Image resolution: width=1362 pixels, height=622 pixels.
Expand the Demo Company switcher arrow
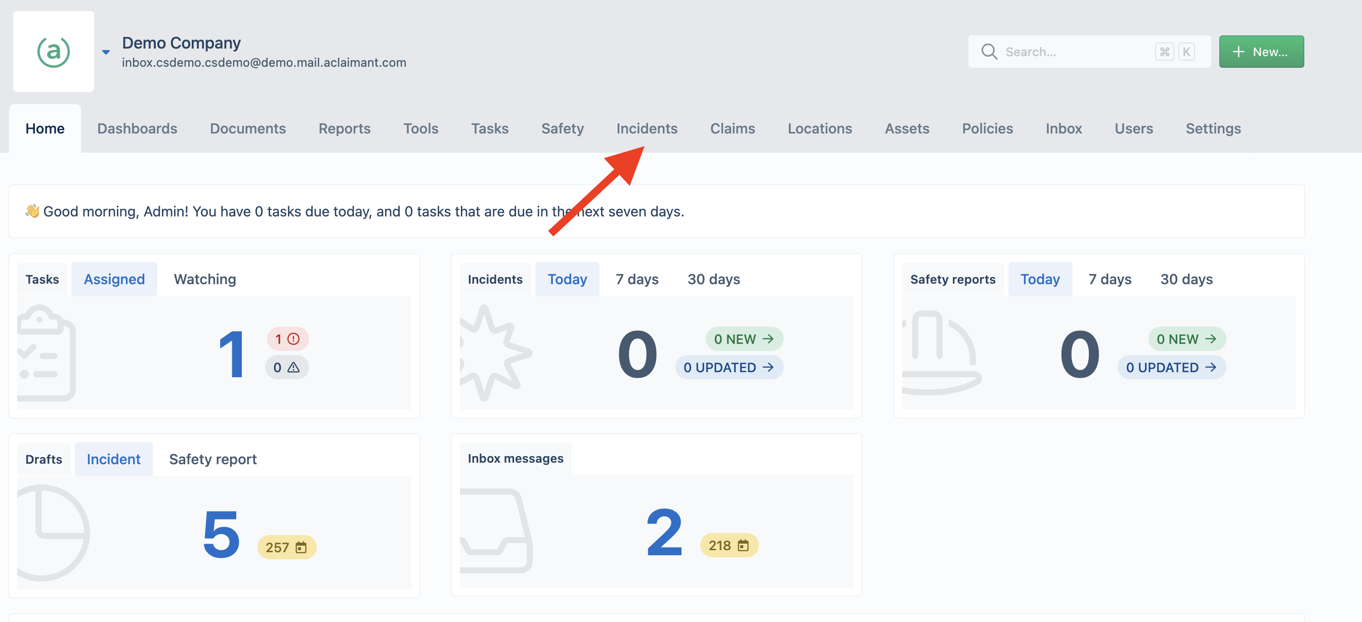pos(106,52)
